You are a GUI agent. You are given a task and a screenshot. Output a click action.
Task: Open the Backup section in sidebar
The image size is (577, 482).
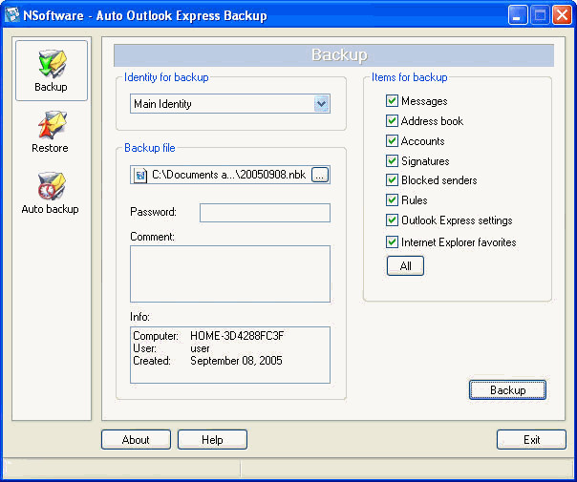pos(52,71)
